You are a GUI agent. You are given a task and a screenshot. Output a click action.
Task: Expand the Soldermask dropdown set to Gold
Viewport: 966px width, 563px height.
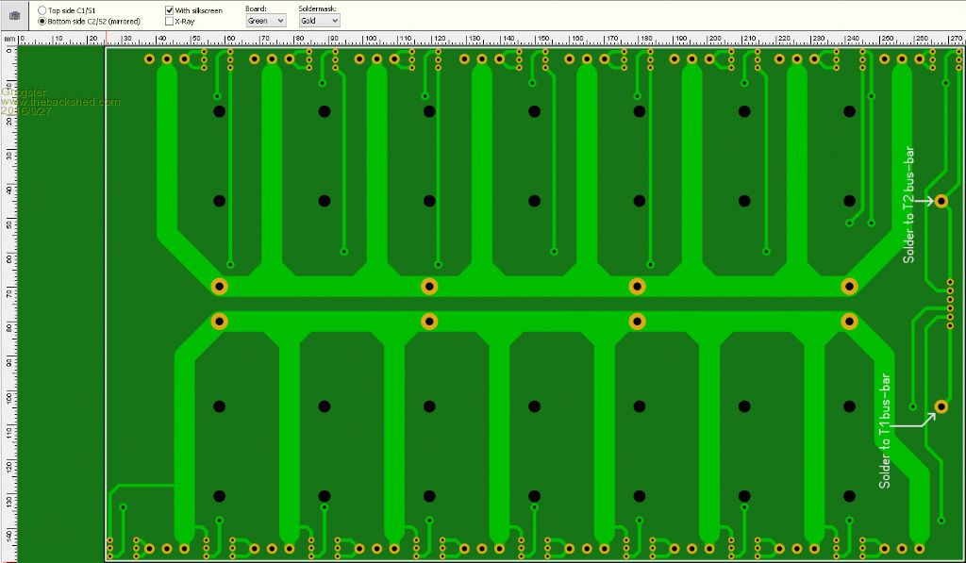[x=320, y=20]
